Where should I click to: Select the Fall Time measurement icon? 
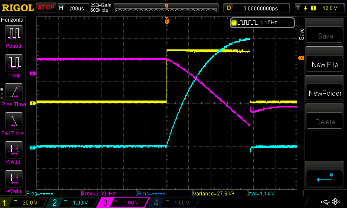click(14, 121)
